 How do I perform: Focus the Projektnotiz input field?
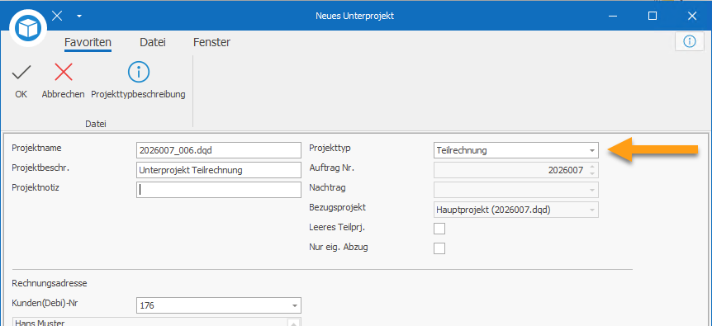(218, 190)
